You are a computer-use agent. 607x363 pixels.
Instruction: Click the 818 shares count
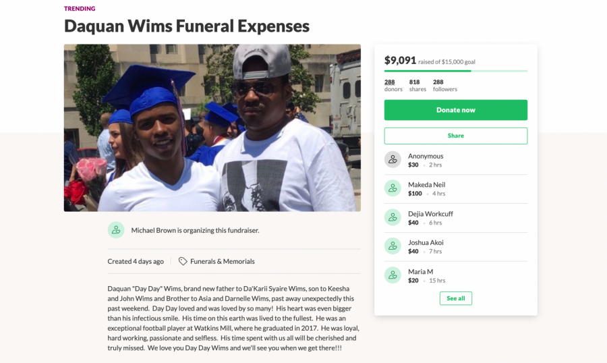(x=414, y=82)
